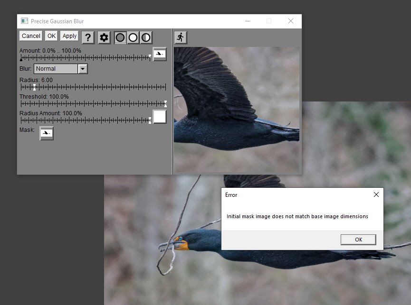
Task: Open settings via the gear icon
Action: (x=104, y=37)
